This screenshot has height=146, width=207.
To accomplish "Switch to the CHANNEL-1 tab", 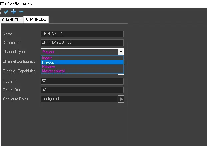I will (12, 20).
